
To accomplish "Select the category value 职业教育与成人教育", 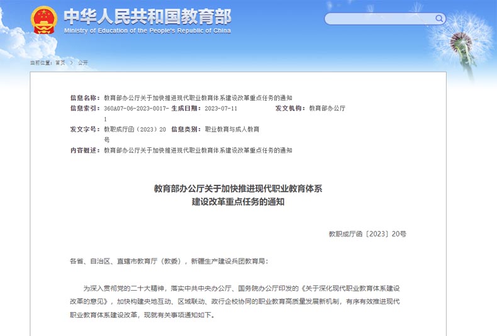I will pos(232,130).
